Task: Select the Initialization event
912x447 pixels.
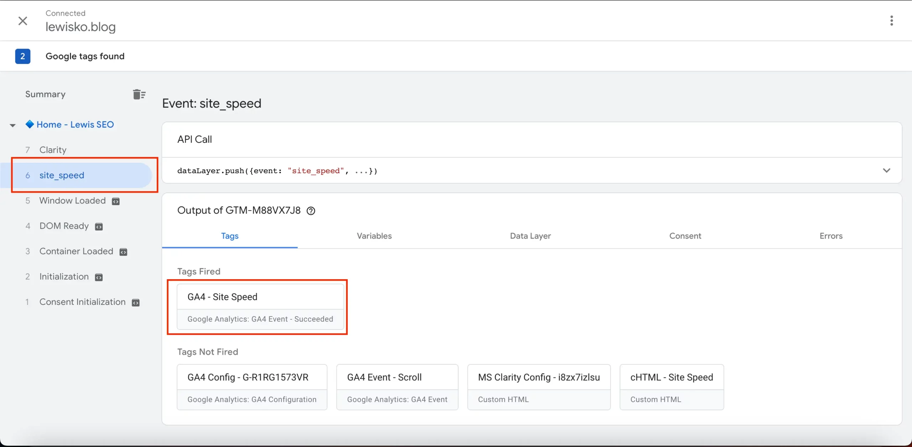Action: click(64, 276)
